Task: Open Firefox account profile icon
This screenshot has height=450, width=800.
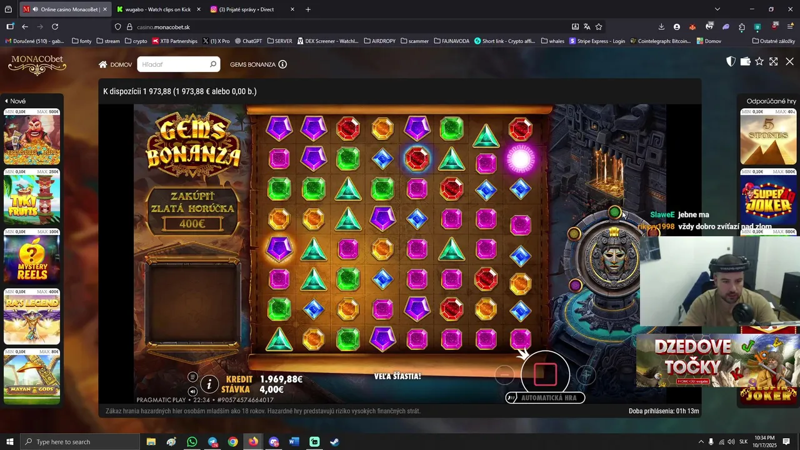Action: [677, 27]
